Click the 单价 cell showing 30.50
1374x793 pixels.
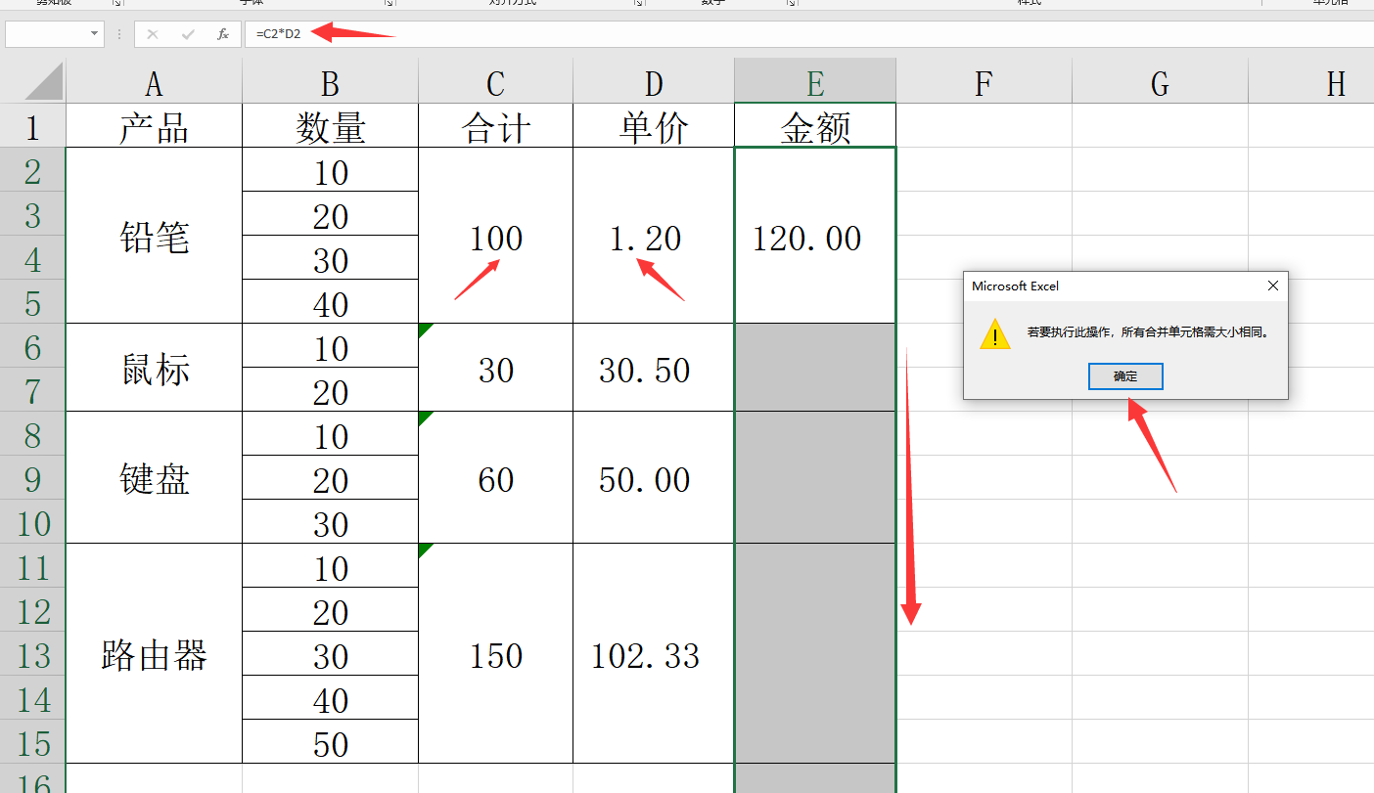tap(654, 368)
